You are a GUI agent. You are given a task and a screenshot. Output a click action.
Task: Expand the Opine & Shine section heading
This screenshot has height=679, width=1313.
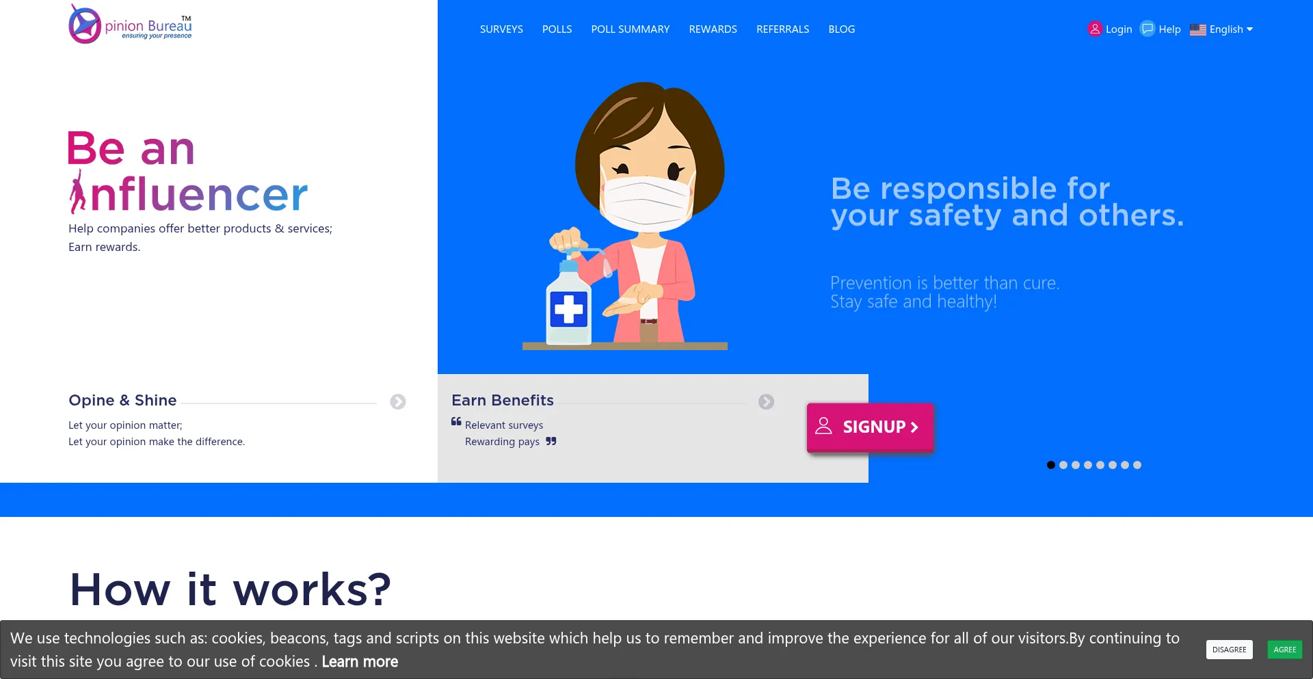pyautogui.click(x=122, y=400)
